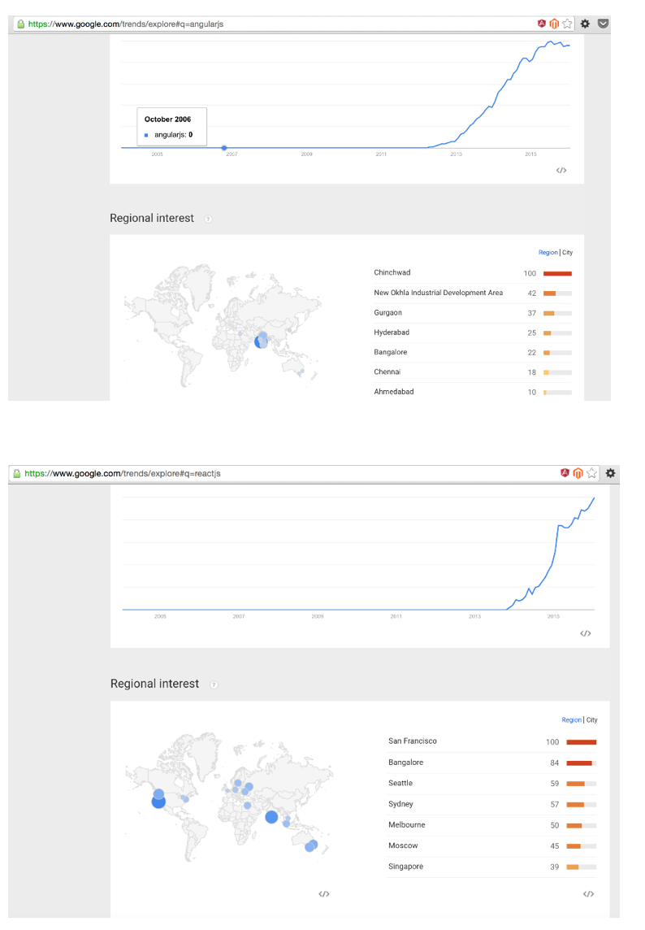Switch angularjs regional view to City
The width and height of the screenshot is (645, 930).
pos(567,253)
